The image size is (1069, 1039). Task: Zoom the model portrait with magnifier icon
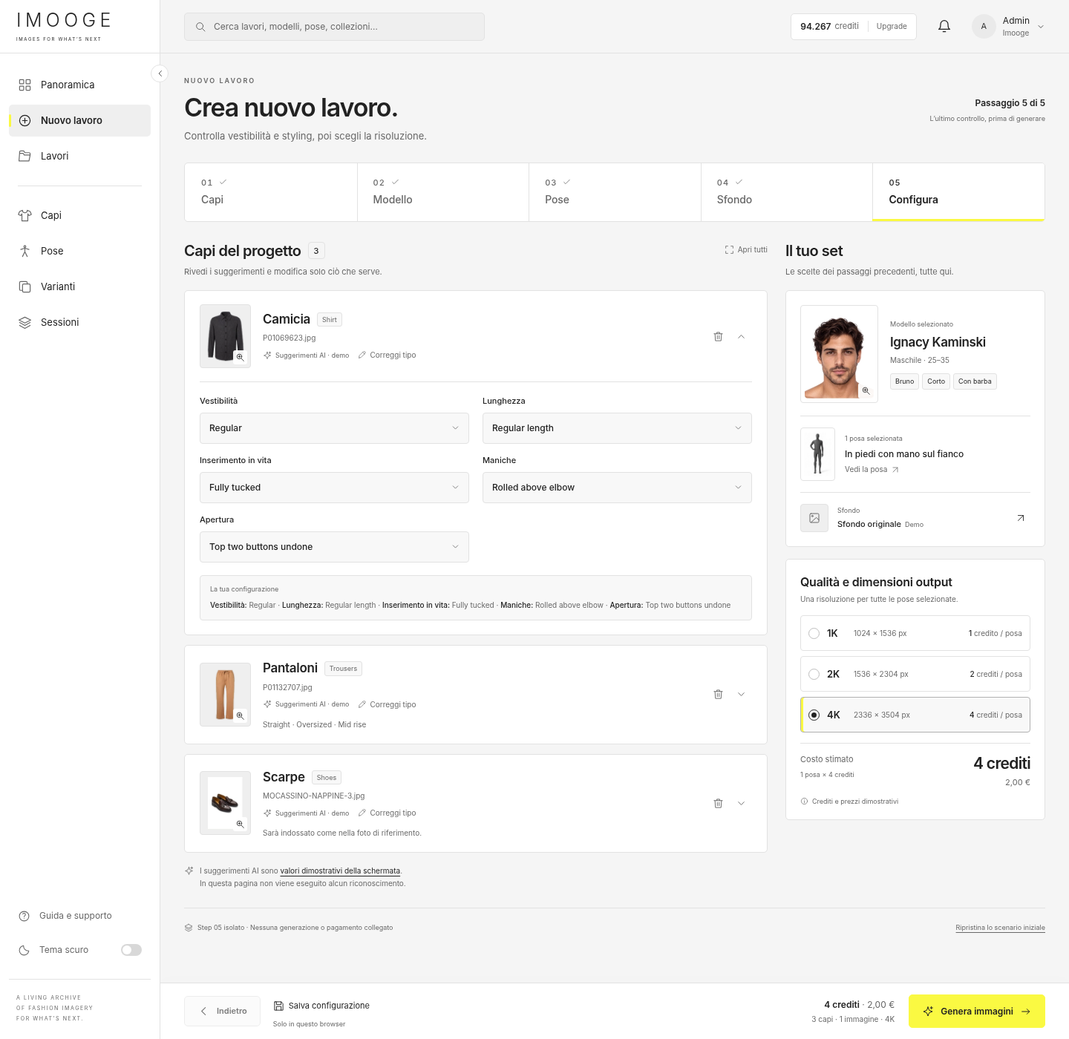point(866,390)
